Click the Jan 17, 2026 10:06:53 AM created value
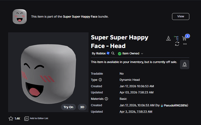Viewport: 201px width, 125px height. 137,86
